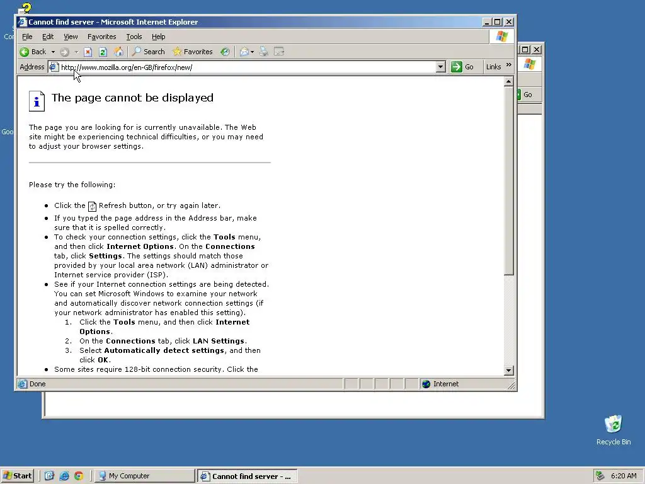Click the page icon in the address bar
Screen dimensions: 645x484
click(54, 67)
